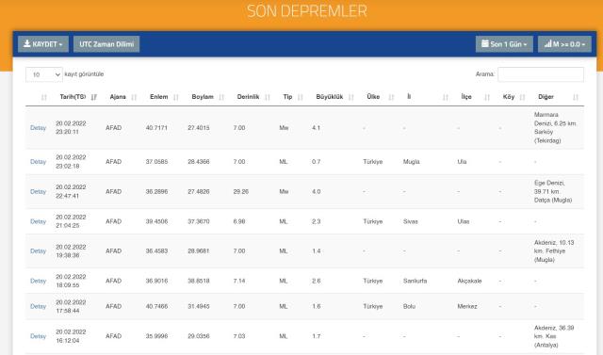Sort by Köy column sort icon
603x355 pixels.
[x=522, y=97]
